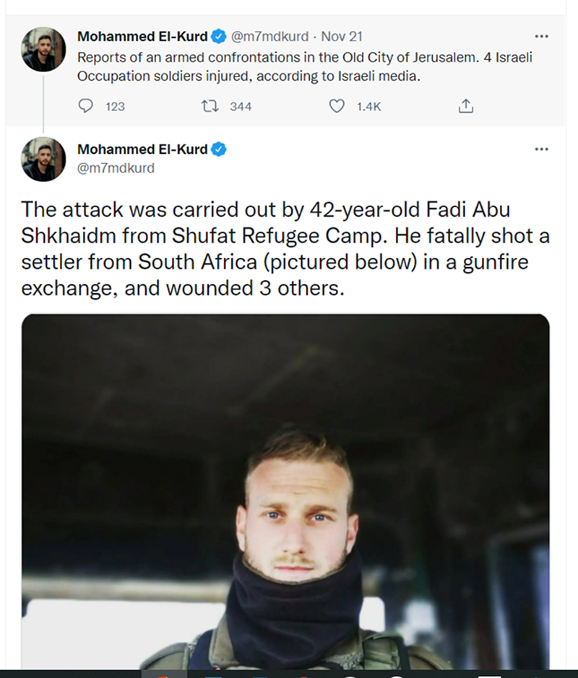Click the @m7mdkurd handle on the first tweet
Viewport: 578px width, 678px height.
(269, 36)
